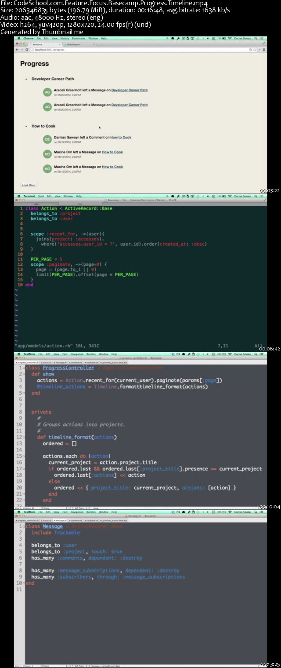Click 'has_many :subscribers' line in message.rb
The width and height of the screenshot is (281, 668).
[108, 577]
